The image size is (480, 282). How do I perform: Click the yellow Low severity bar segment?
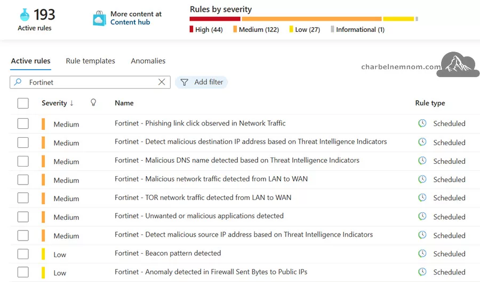[398, 19]
